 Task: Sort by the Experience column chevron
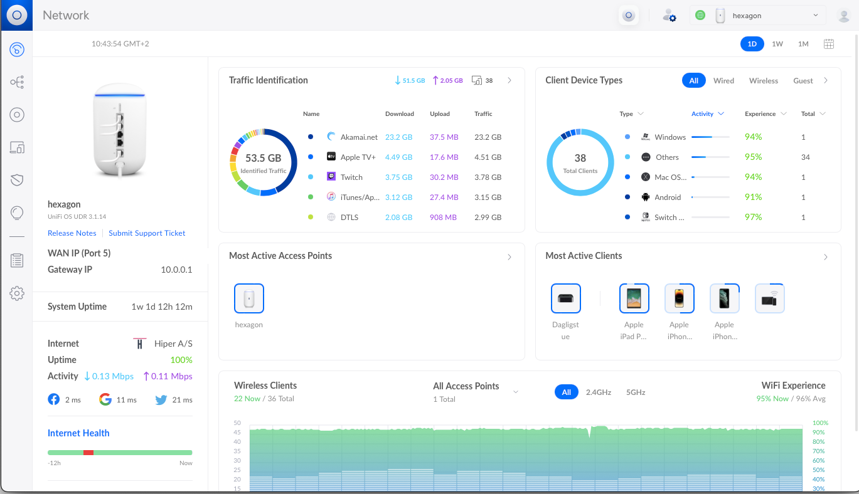click(x=784, y=114)
